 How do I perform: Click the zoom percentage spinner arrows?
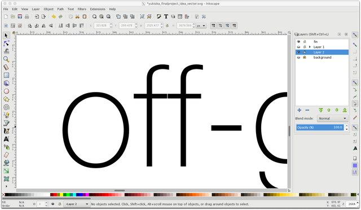coord(357,204)
